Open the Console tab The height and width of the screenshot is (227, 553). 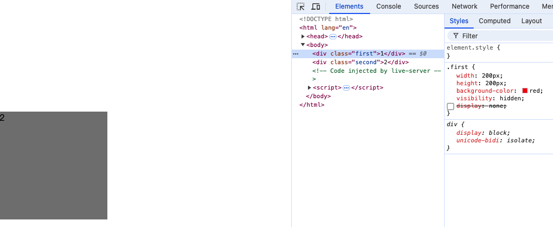click(x=388, y=6)
